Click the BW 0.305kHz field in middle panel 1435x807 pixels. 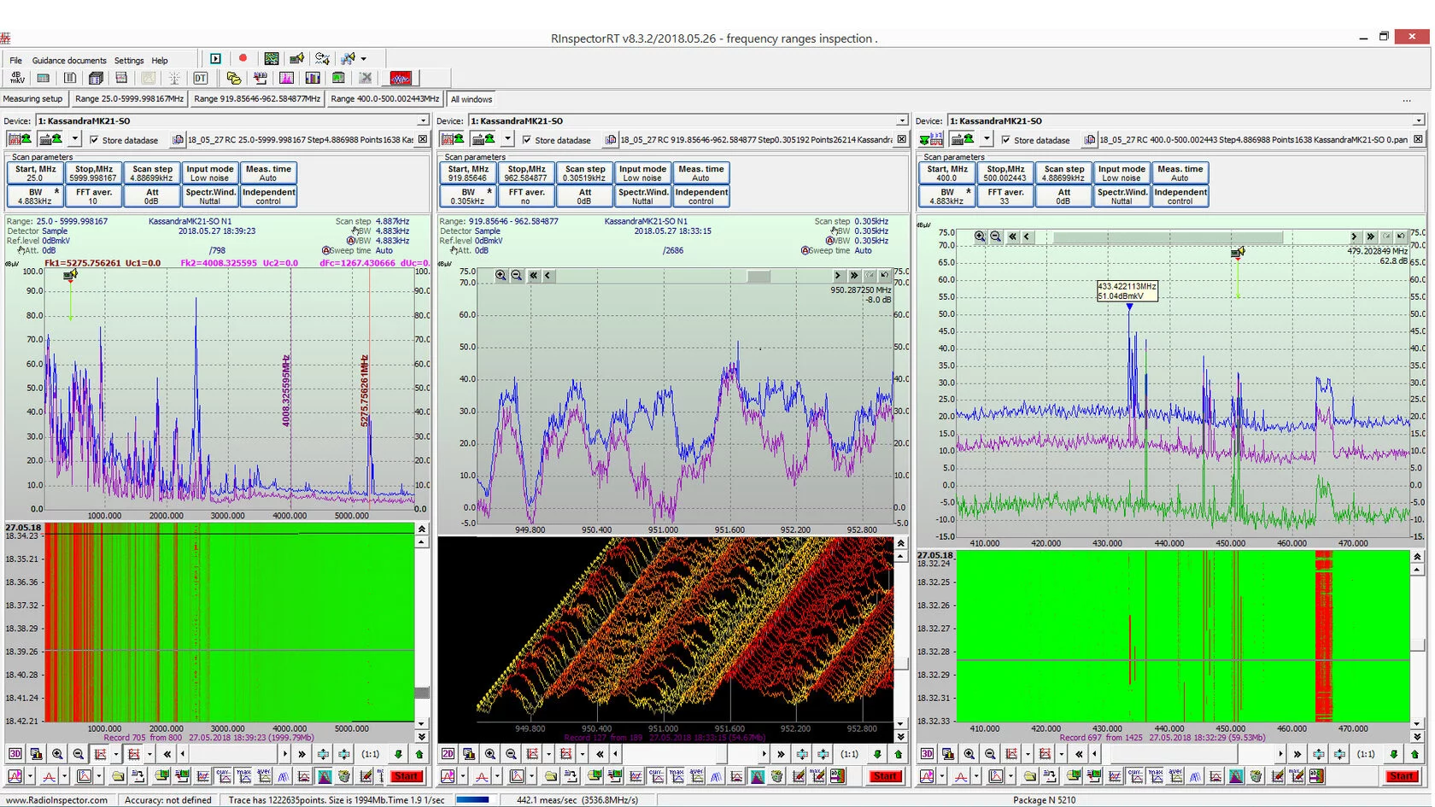(468, 196)
